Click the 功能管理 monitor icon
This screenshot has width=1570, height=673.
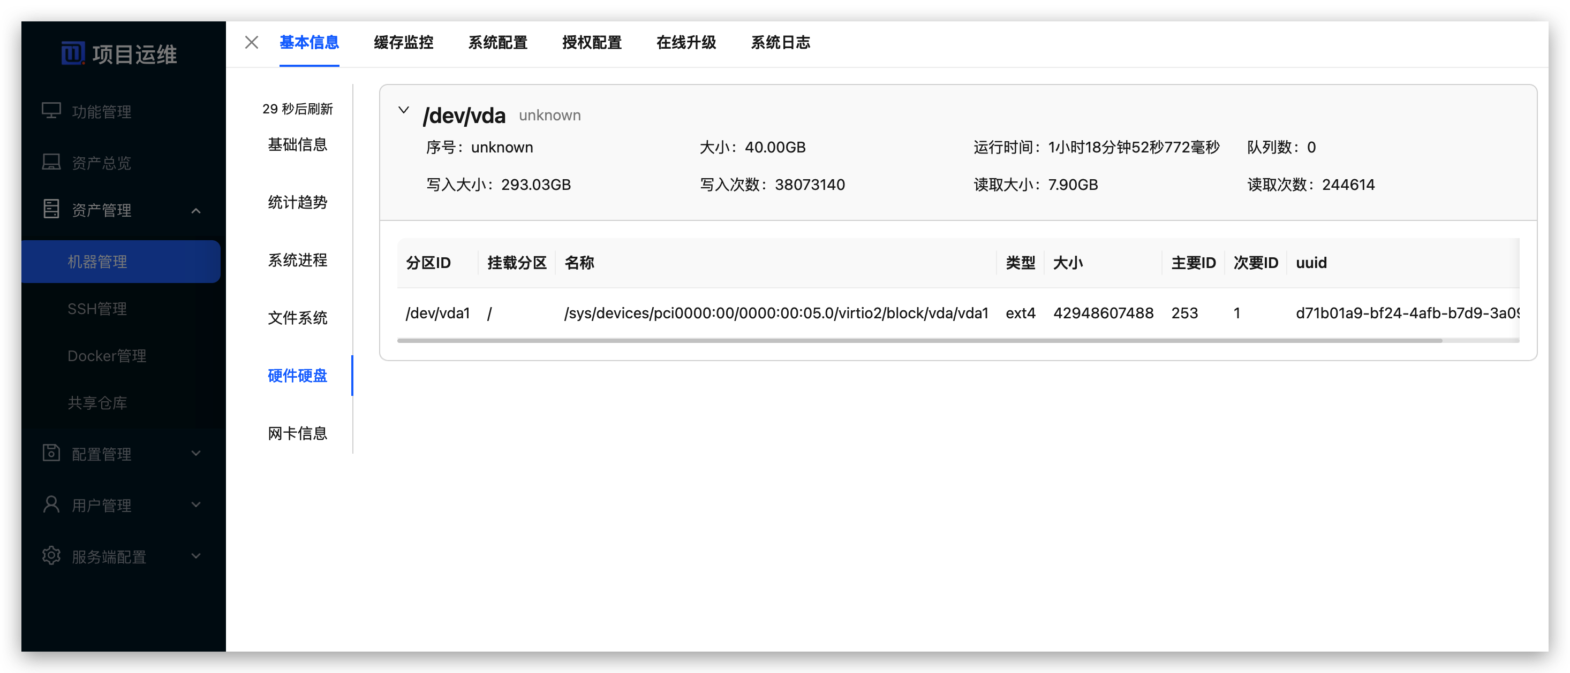pyautogui.click(x=51, y=111)
